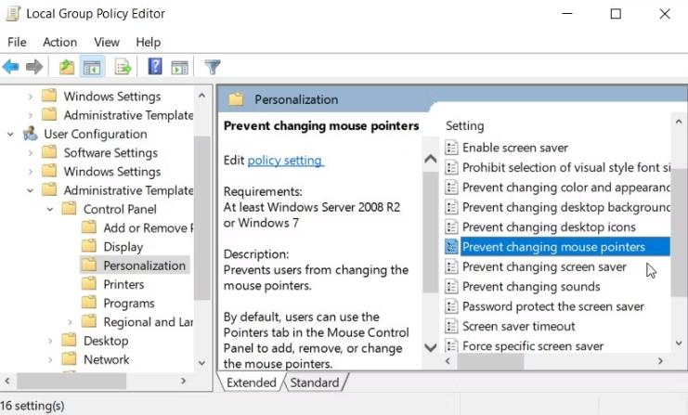Collapse the User Configuration node
Screen dimensions: 688x415
click(x=10, y=134)
